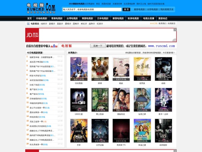Viewport: 202px width, 152px height.
Task: Open the 仙境之桥 poster thumbnail
Action: point(142,100)
